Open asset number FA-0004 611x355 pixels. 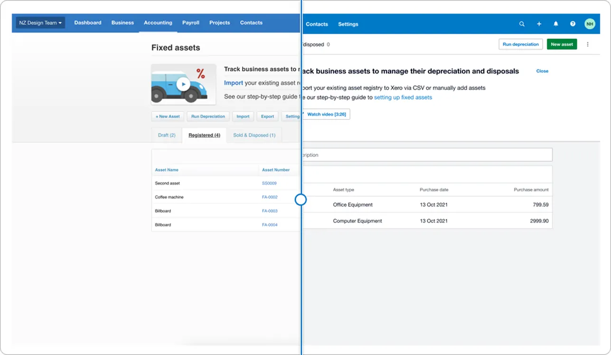270,225
